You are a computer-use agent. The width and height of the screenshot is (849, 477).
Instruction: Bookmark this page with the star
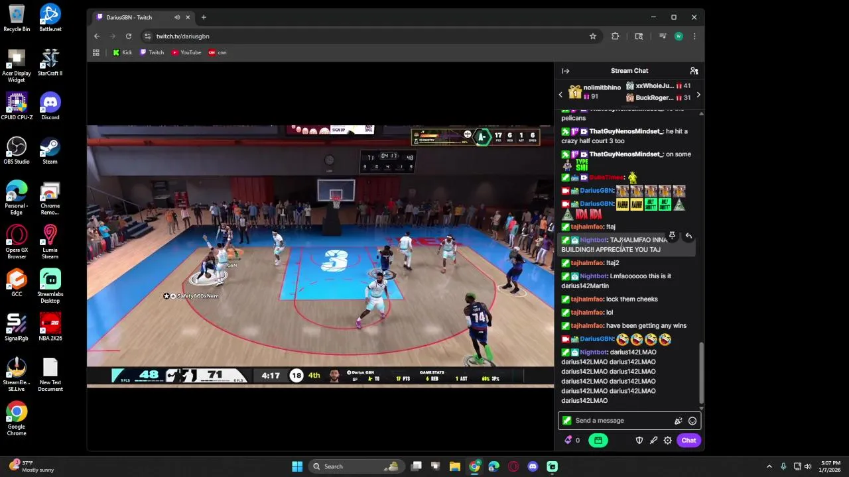coord(593,36)
